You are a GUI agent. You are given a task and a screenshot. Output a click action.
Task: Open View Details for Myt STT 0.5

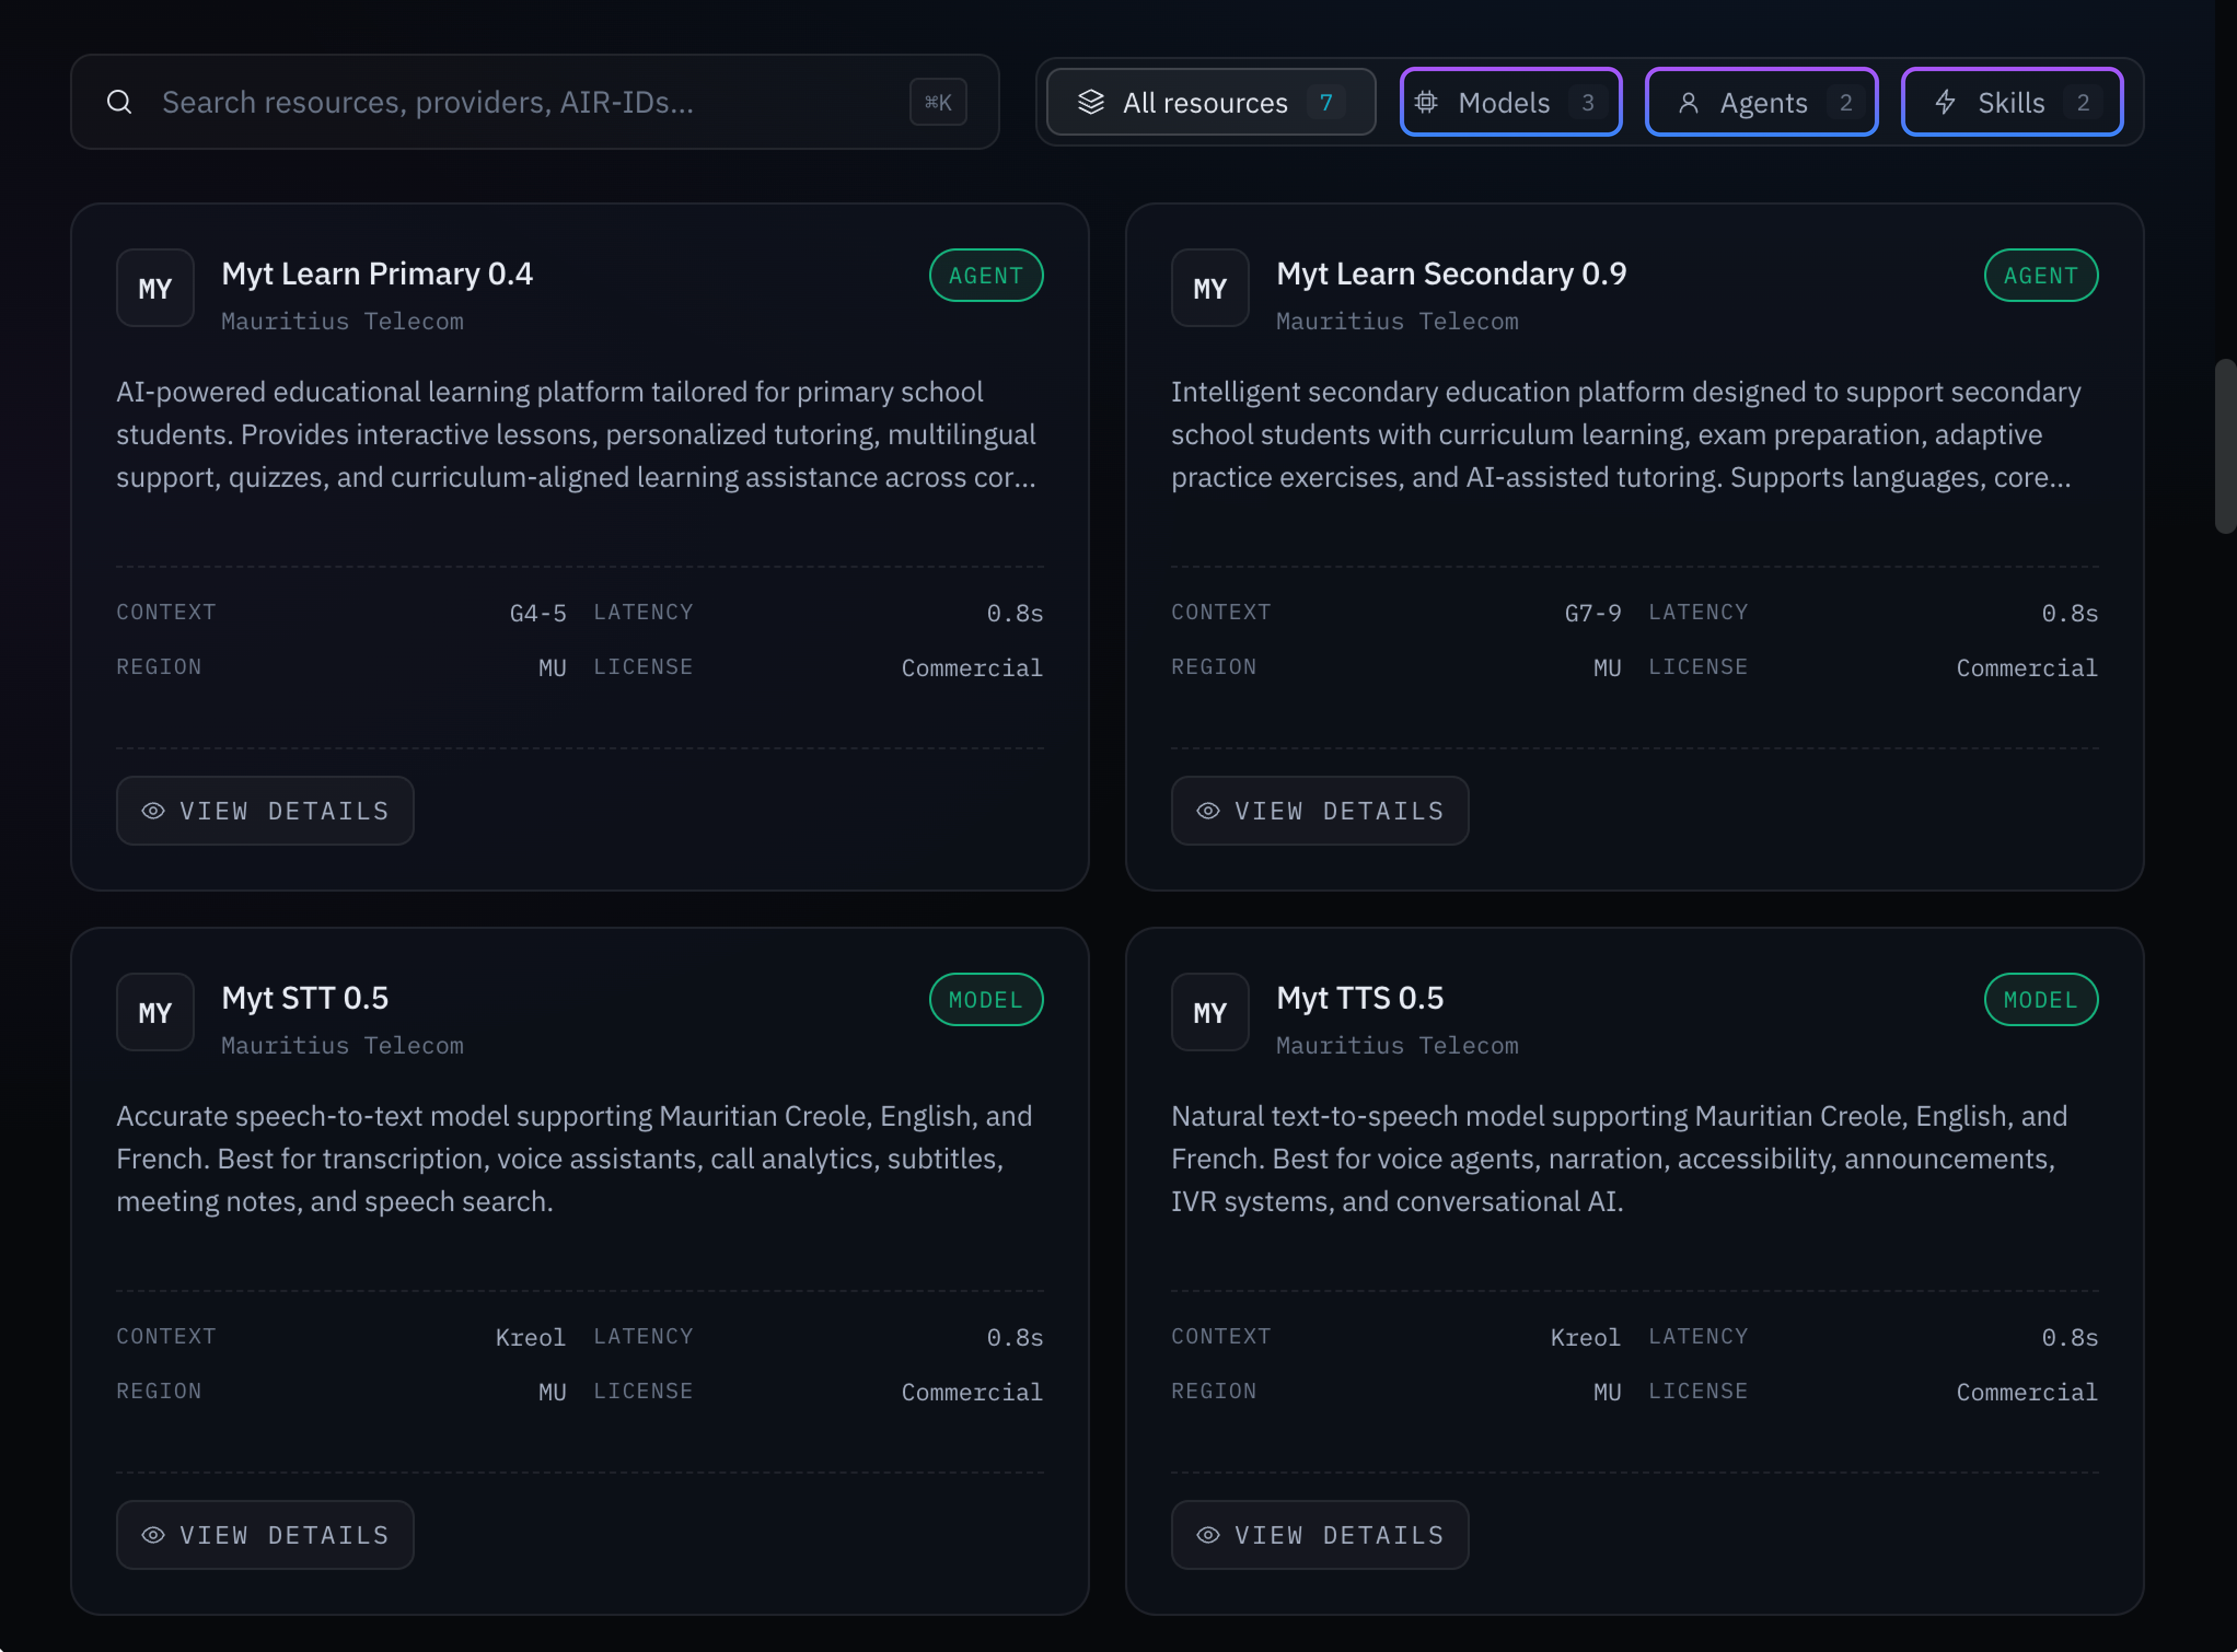(x=265, y=1535)
